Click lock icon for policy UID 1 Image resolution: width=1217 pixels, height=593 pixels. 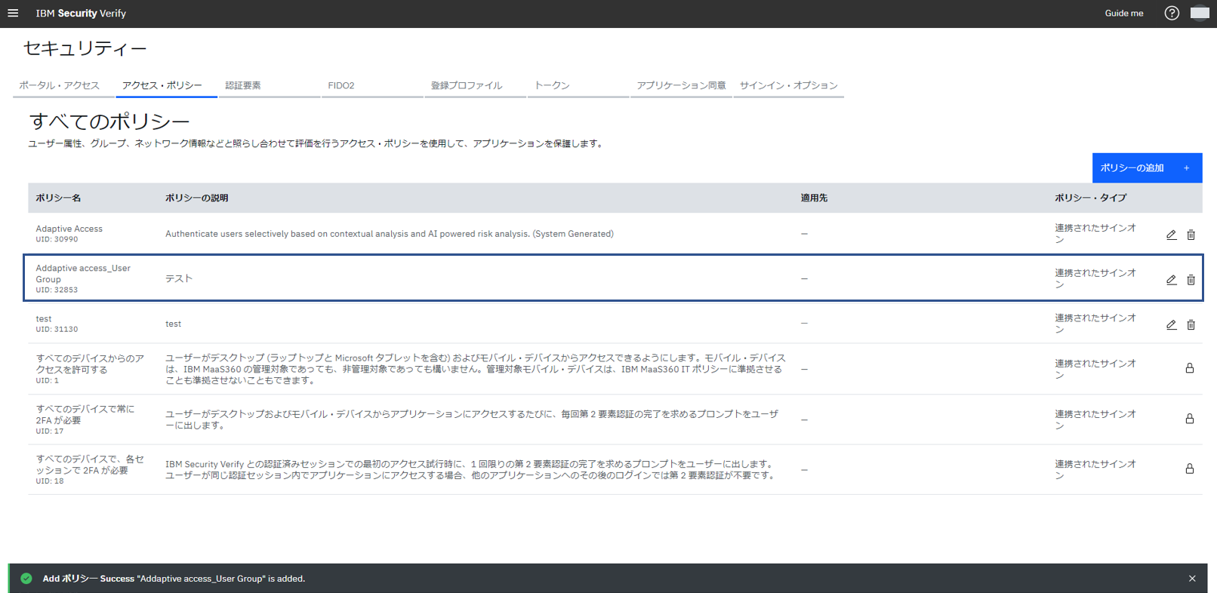pyautogui.click(x=1189, y=368)
